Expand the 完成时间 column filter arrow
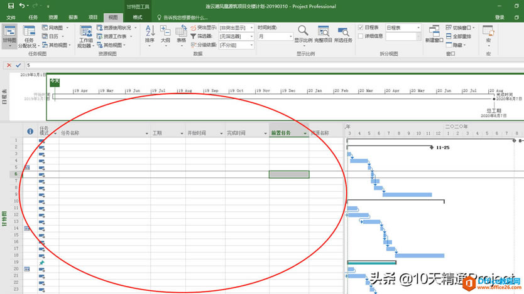This screenshot has width=524, height=294. pyautogui.click(x=265, y=134)
